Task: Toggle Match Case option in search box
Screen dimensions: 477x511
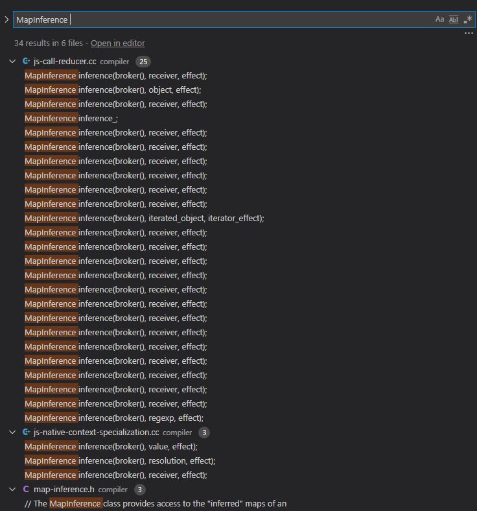Action: (439, 19)
